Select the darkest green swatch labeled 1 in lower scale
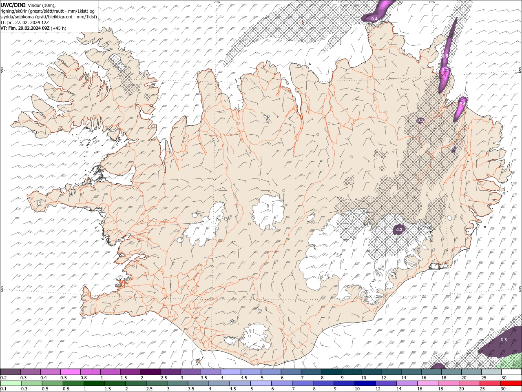The height and width of the screenshot is (392, 522). pyautogui.click(x=94, y=383)
